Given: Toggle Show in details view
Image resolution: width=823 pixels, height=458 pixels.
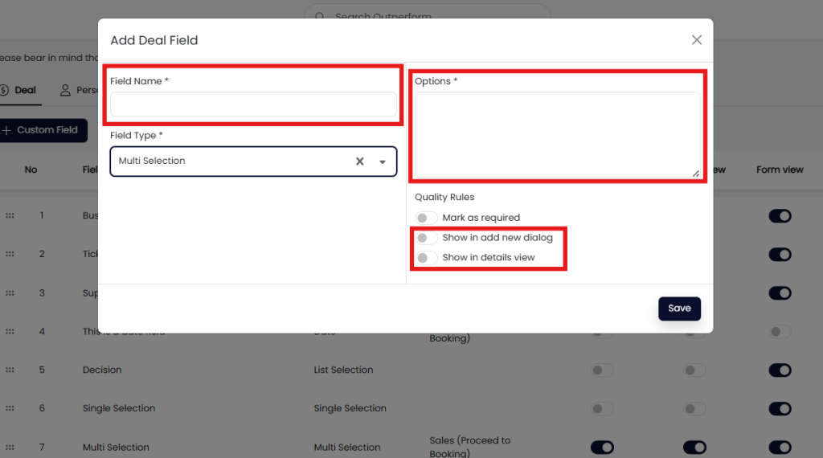Looking at the screenshot, I should 426,258.
